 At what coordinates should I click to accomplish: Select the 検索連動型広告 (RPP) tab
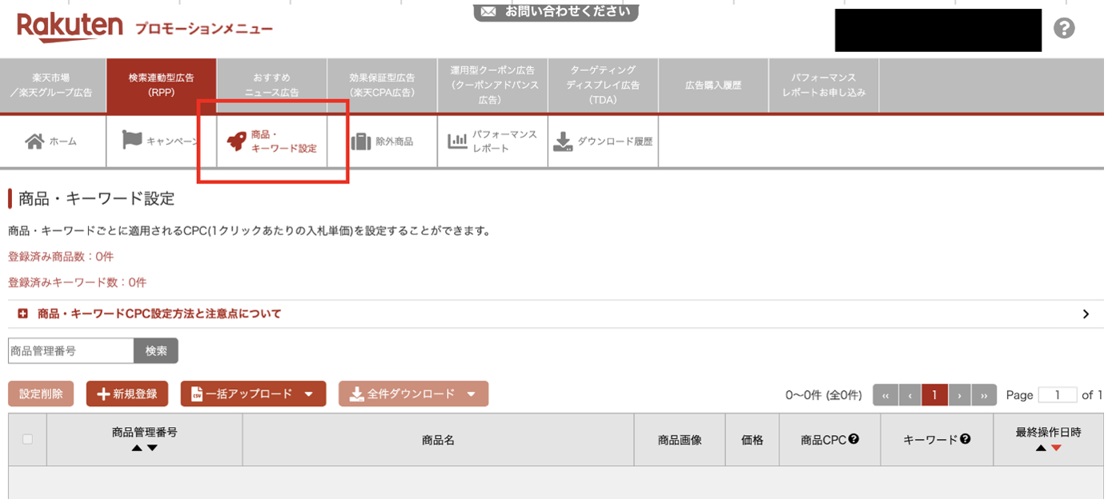161,85
